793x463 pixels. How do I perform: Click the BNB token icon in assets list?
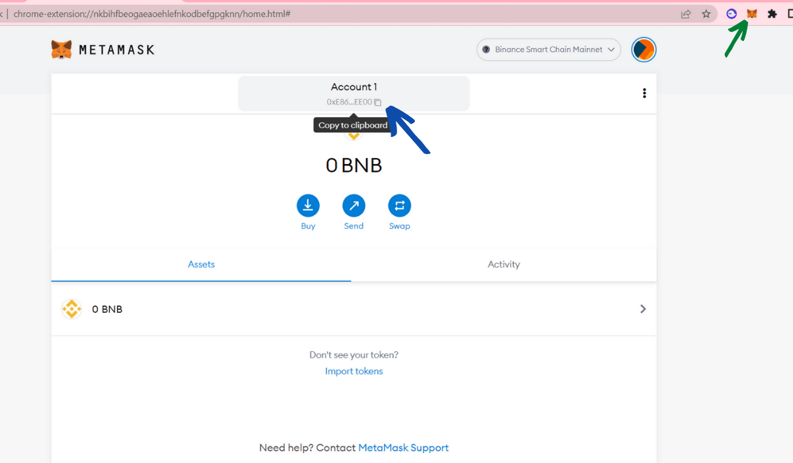click(x=71, y=309)
